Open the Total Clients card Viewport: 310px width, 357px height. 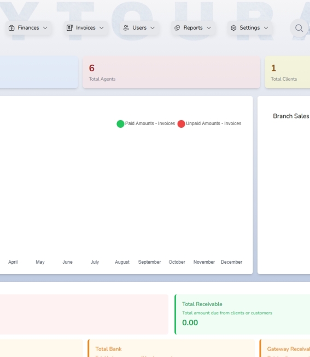pyautogui.click(x=288, y=72)
